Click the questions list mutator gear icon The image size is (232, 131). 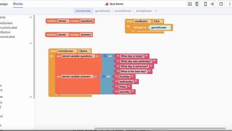[105, 56]
